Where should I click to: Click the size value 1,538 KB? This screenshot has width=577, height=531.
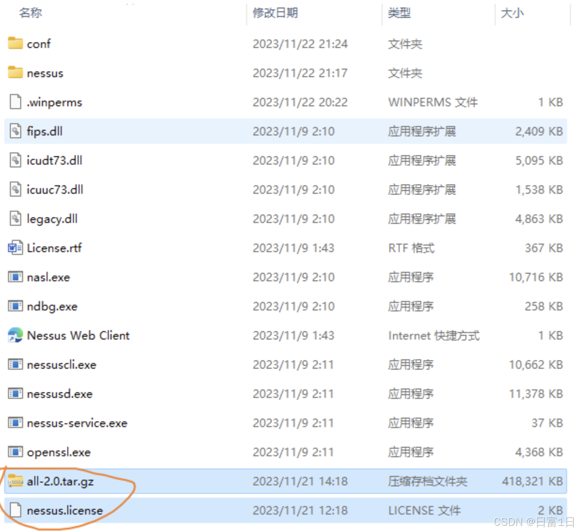coord(539,190)
